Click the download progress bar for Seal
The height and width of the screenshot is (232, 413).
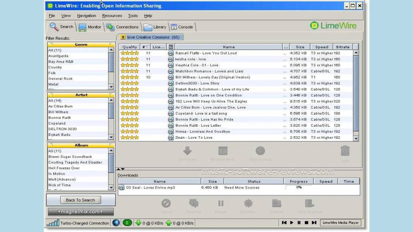(x=299, y=188)
